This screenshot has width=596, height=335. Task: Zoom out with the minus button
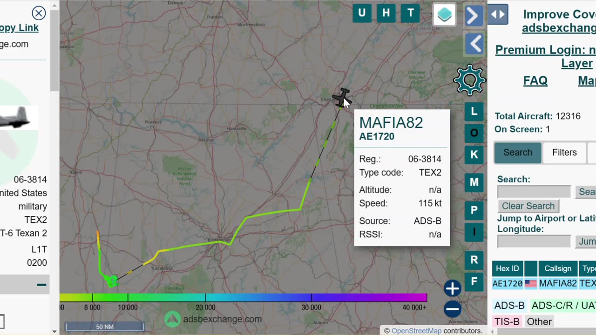coord(452,309)
